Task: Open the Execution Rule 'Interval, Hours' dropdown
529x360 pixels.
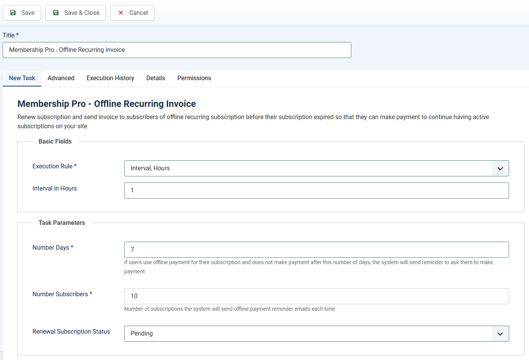Action: point(316,168)
